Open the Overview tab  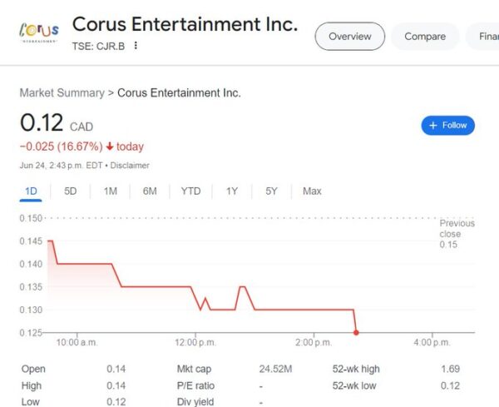coord(350,37)
